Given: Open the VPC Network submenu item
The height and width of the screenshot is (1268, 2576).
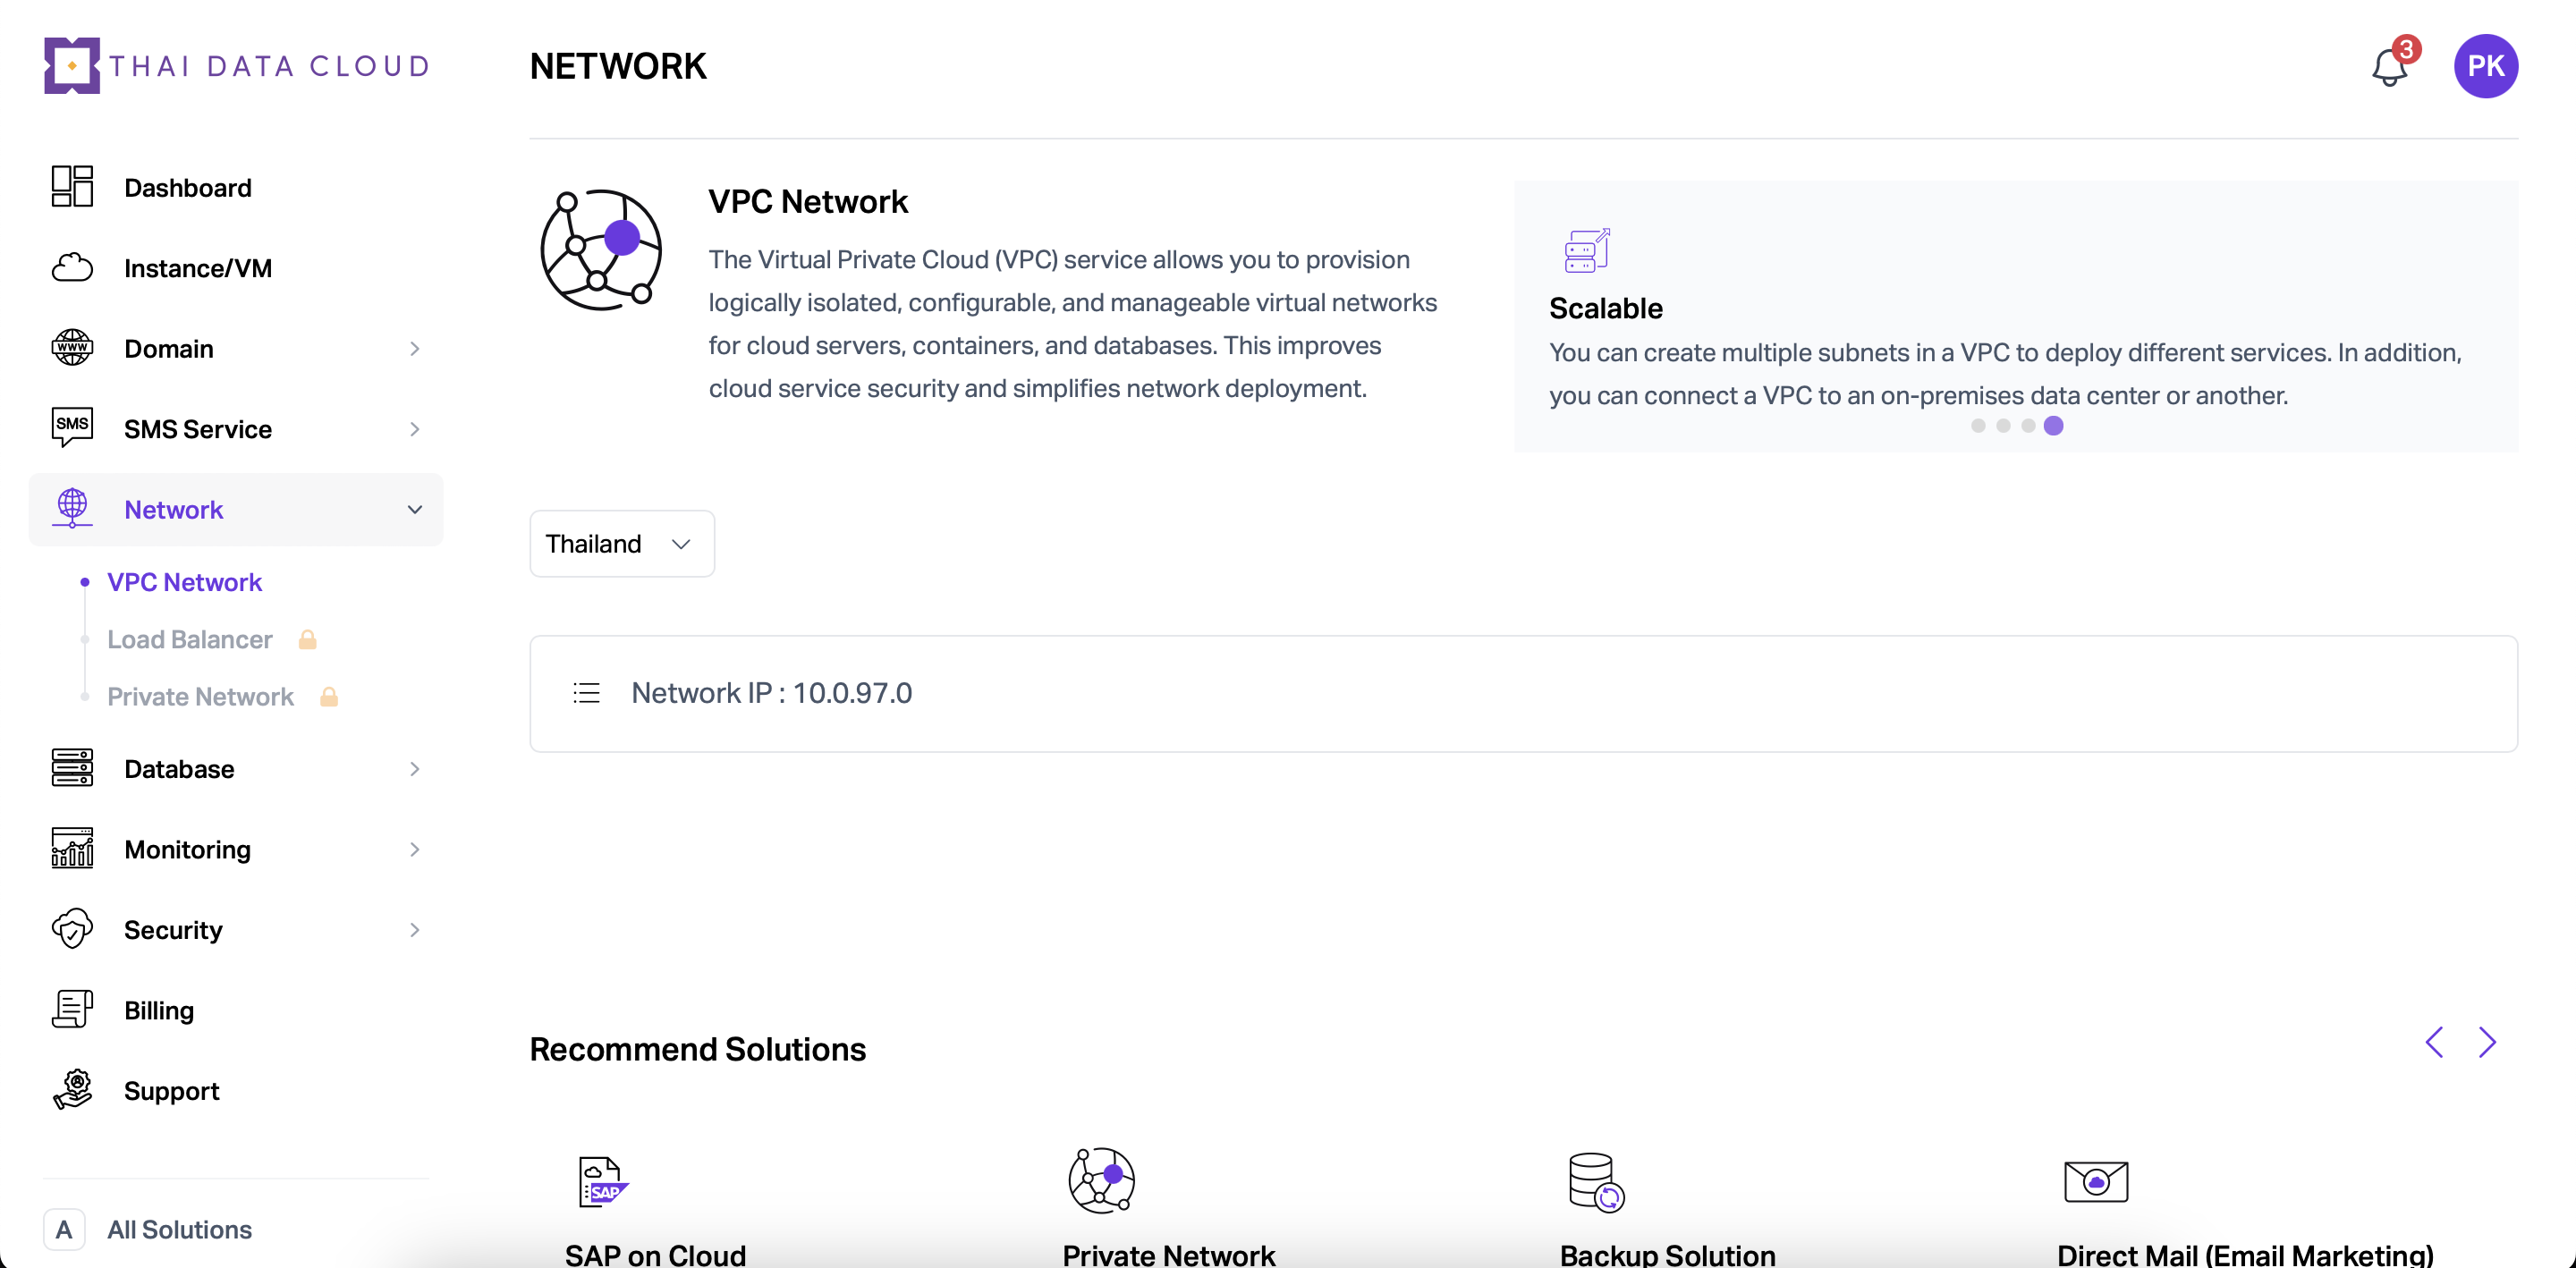Looking at the screenshot, I should point(184,582).
